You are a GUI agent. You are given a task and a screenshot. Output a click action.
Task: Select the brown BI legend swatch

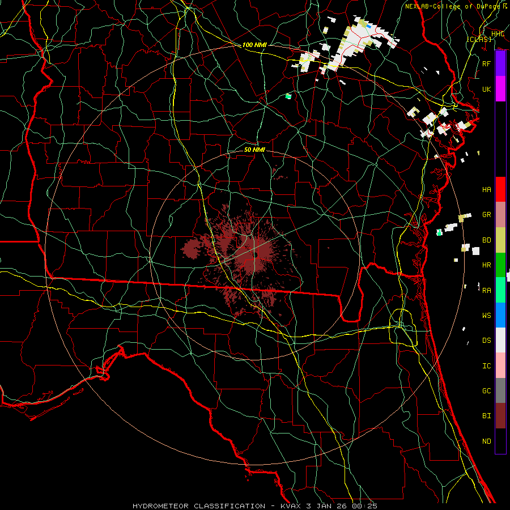pyautogui.click(x=500, y=416)
